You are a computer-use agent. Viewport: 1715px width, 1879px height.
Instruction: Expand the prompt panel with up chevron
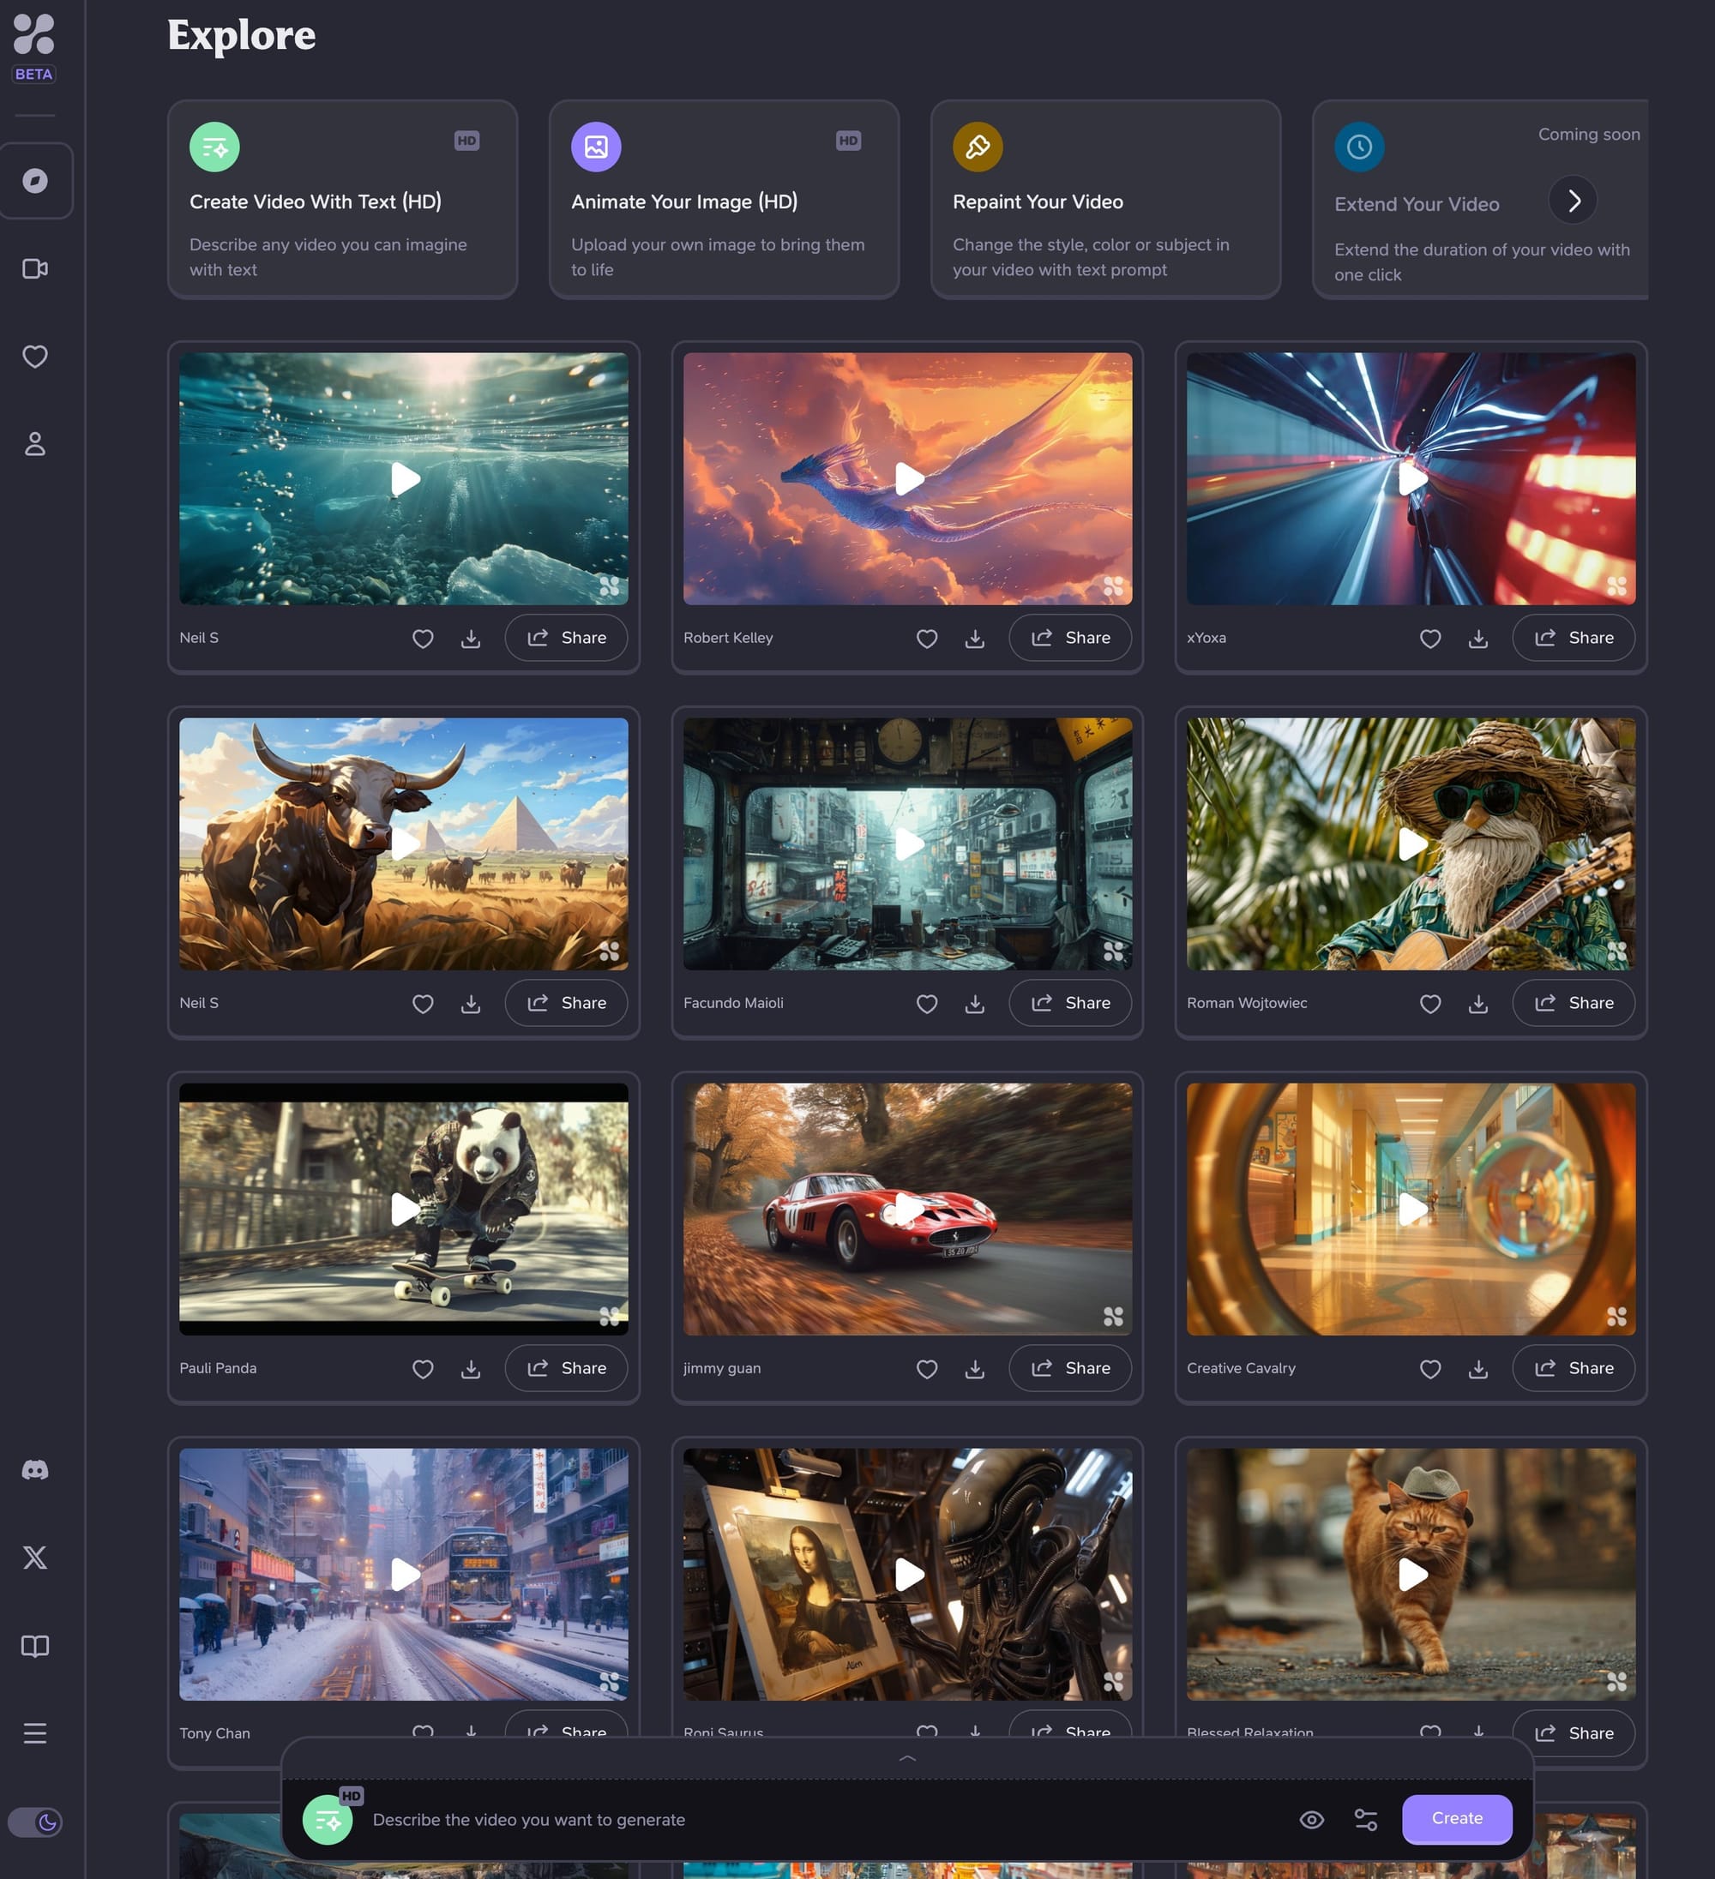coord(906,1759)
